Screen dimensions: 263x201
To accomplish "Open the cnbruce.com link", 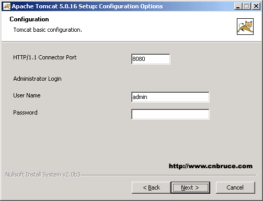I will 211,166.
